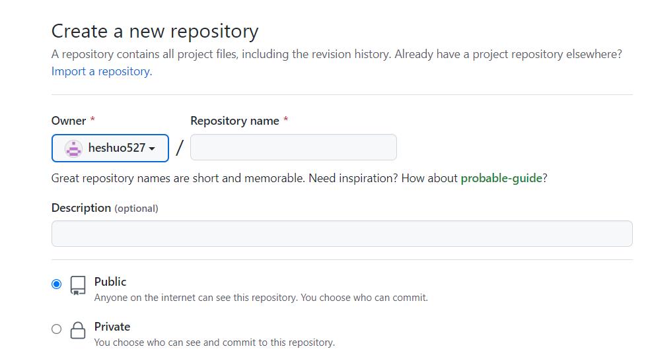Click into the Description input box
Viewport: 646px width, 361px height.
click(x=341, y=234)
